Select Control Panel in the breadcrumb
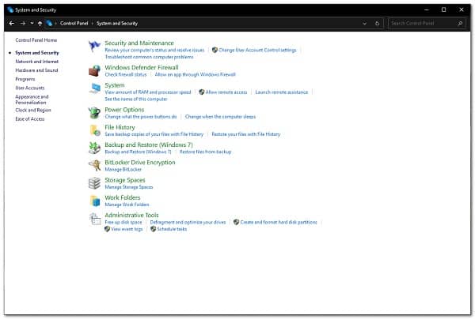The height and width of the screenshot is (319, 475). pos(74,23)
